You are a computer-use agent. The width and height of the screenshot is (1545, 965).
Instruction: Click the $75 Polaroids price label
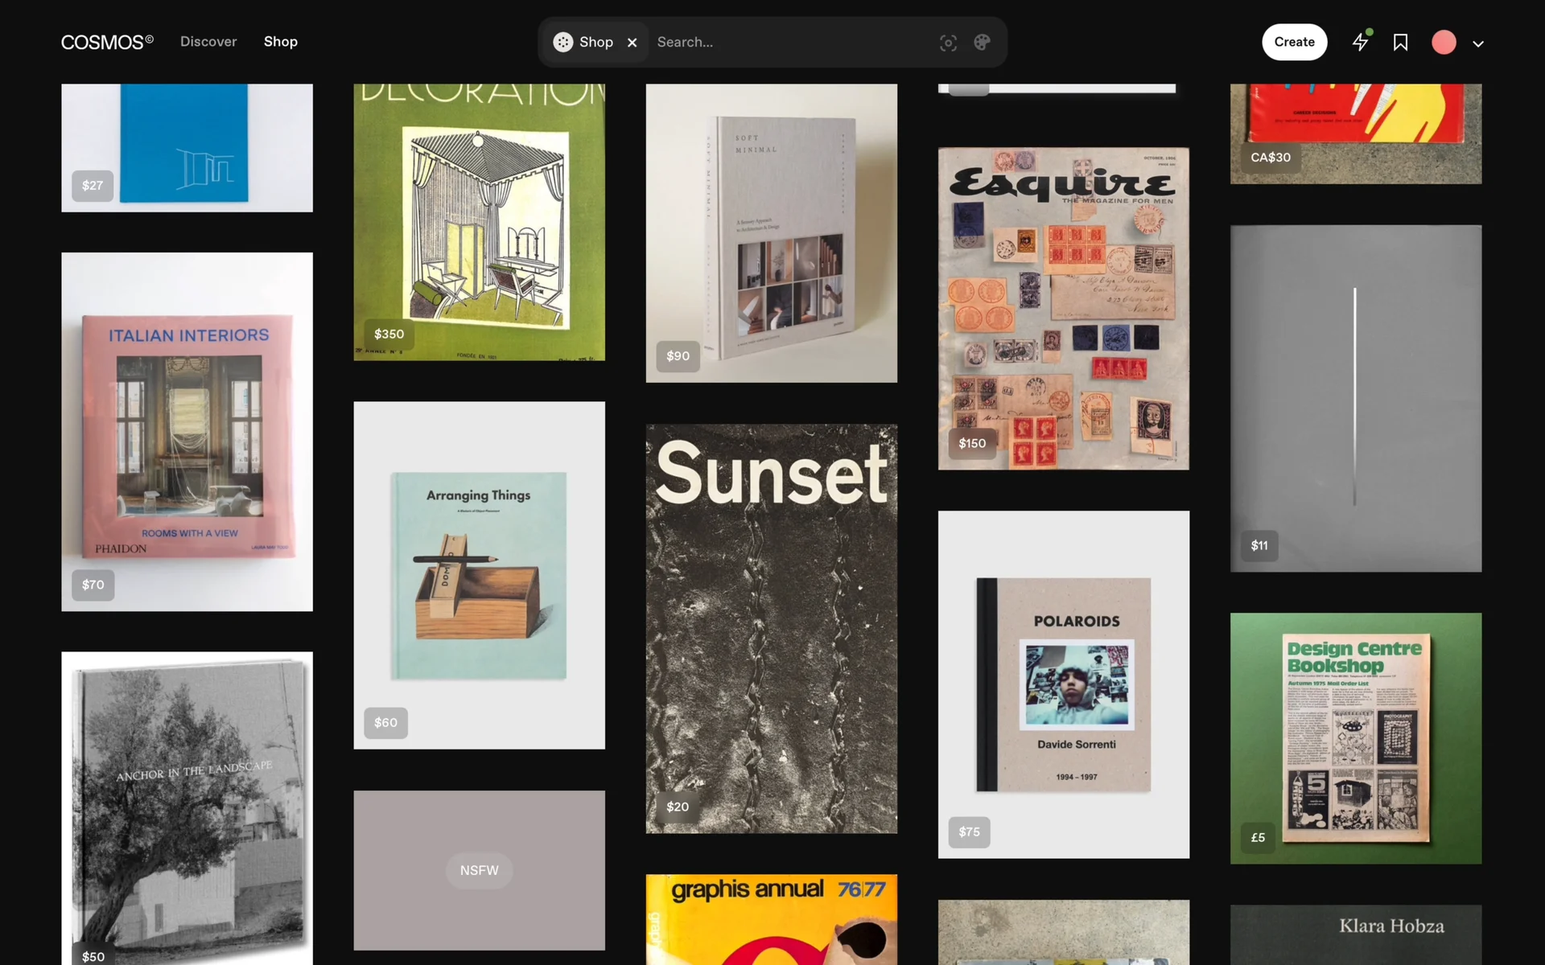[x=969, y=832]
